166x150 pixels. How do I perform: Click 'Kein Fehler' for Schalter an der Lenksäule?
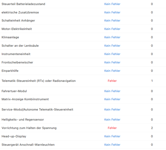(x=112, y=46)
